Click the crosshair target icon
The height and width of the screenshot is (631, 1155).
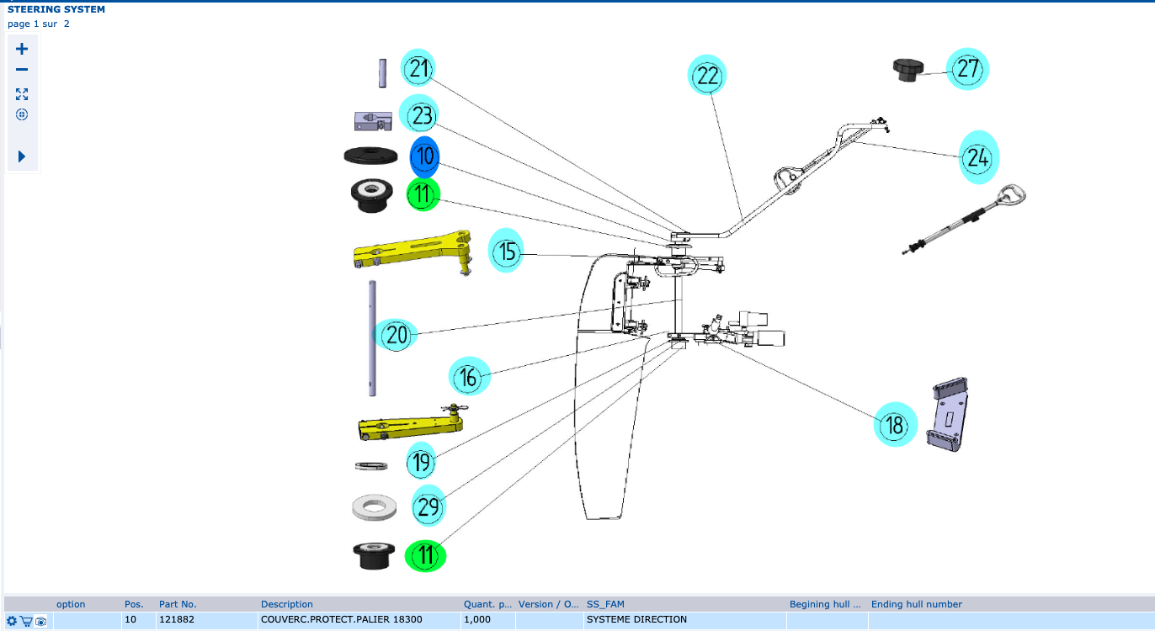coord(22,114)
